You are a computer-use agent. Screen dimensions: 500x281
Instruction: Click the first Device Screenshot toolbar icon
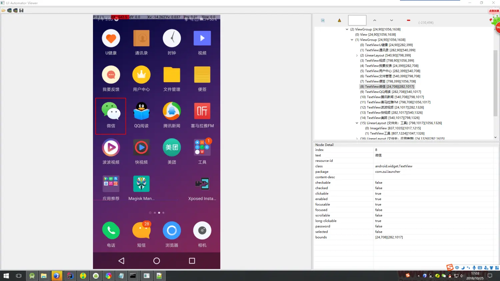click(9, 11)
